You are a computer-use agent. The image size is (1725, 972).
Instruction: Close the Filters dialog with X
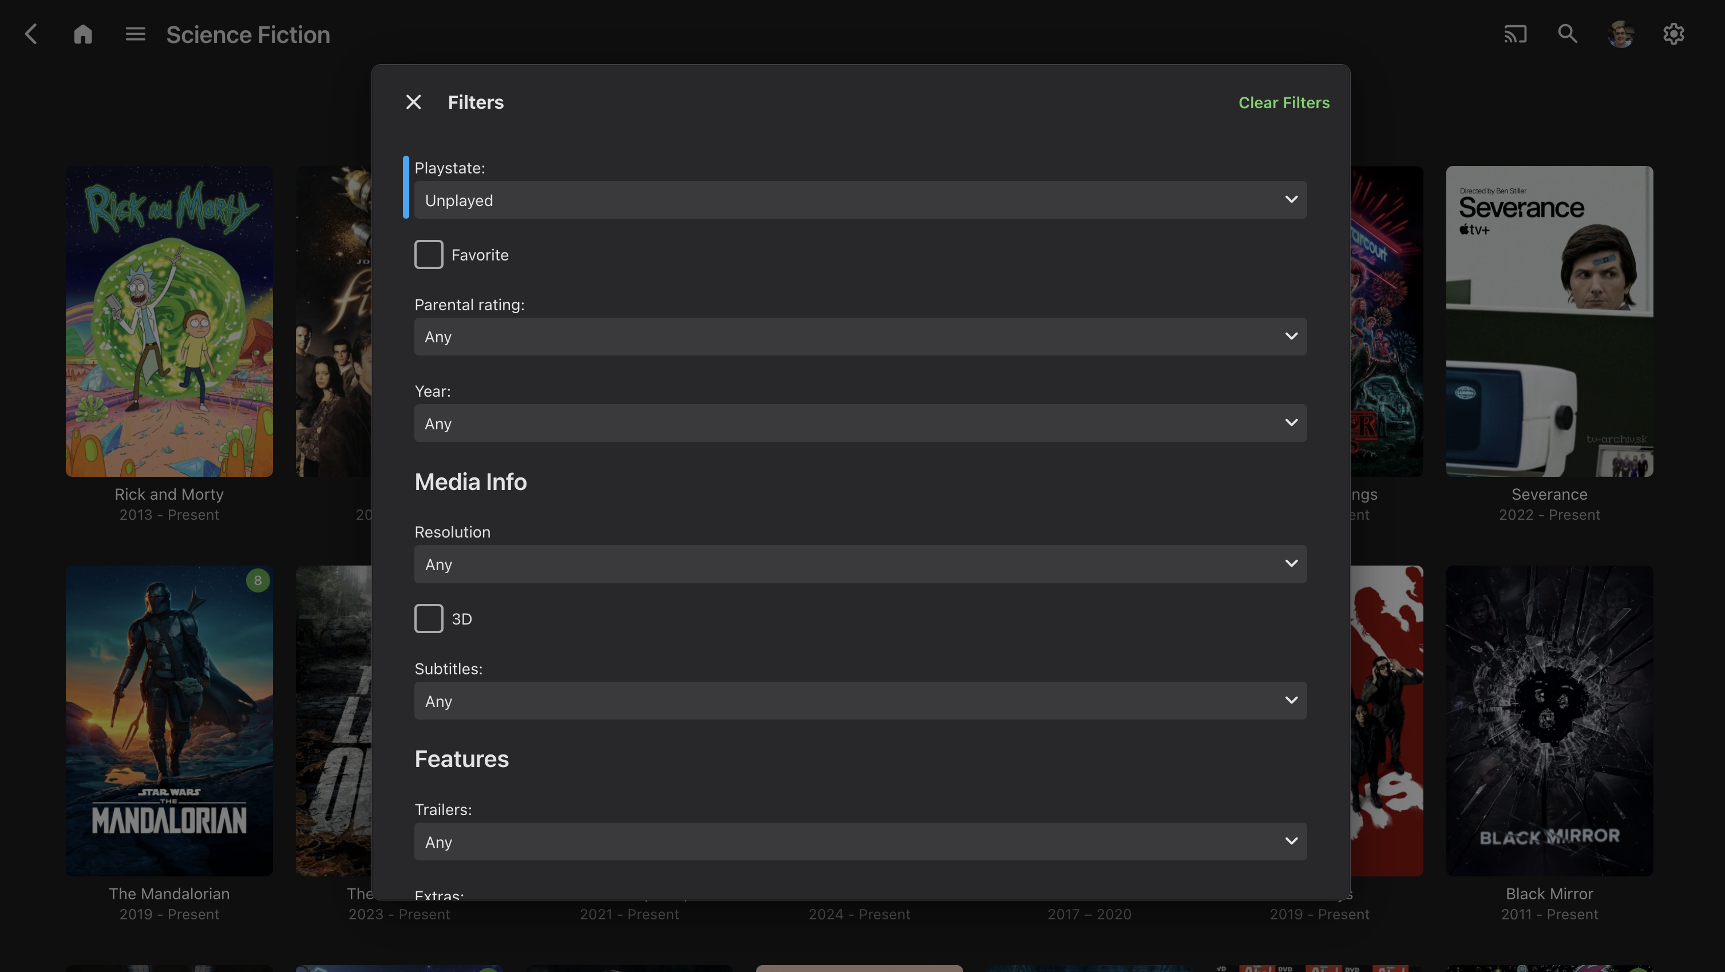click(x=413, y=102)
